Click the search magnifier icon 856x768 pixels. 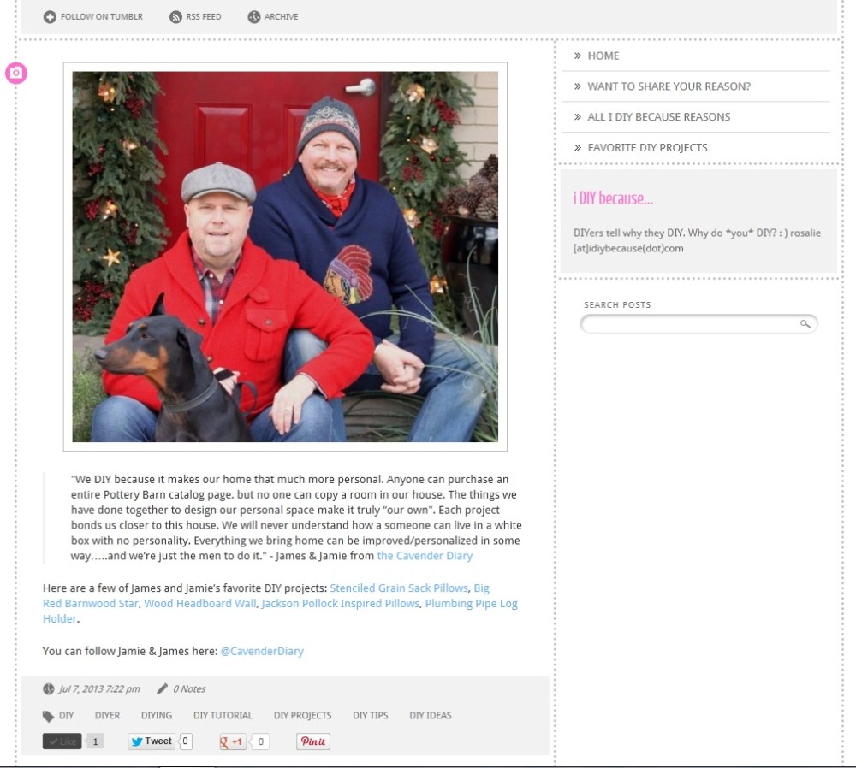(x=805, y=324)
